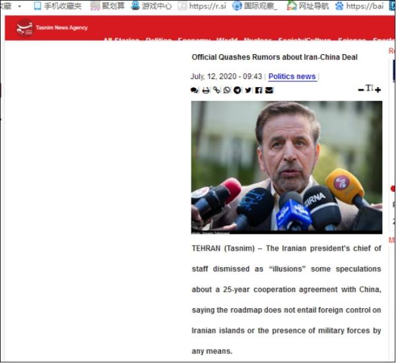Image resolution: width=396 pixels, height=363 pixels.
Task: Copy the article link via chain icon
Action: [x=216, y=90]
